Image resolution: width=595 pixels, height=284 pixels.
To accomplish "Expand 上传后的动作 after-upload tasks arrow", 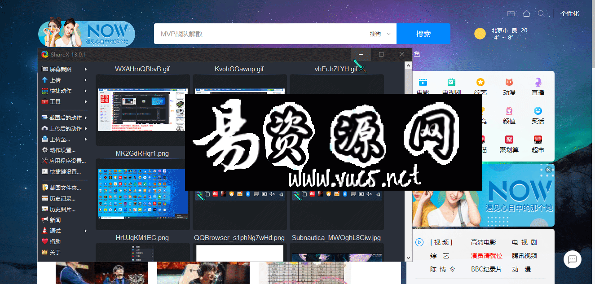I will [86, 128].
